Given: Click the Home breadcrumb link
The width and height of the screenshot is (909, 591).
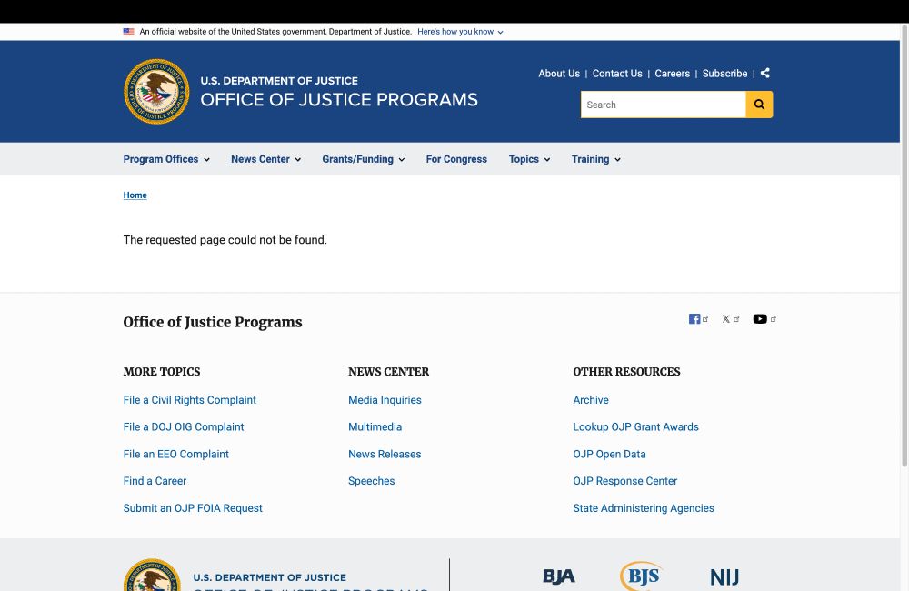Looking at the screenshot, I should 135,195.
